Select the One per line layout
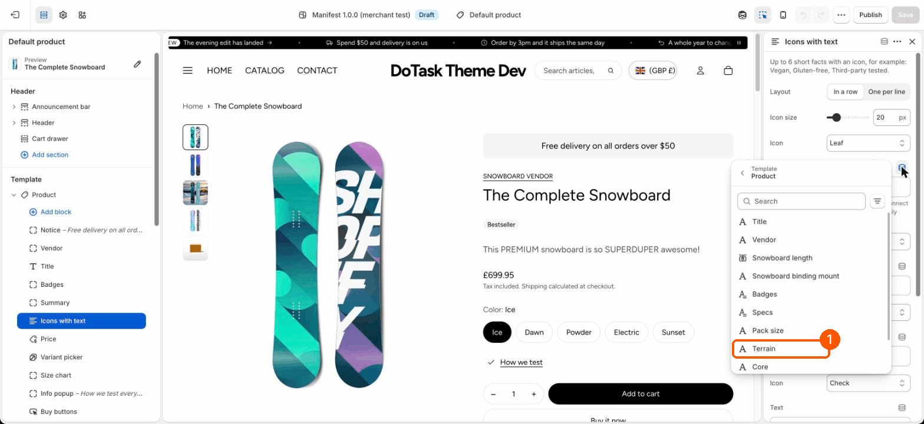The image size is (924, 424). (886, 92)
